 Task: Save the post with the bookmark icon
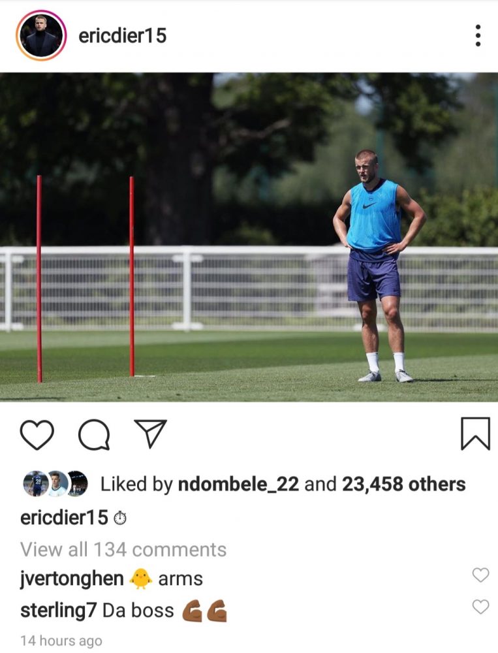click(x=475, y=434)
